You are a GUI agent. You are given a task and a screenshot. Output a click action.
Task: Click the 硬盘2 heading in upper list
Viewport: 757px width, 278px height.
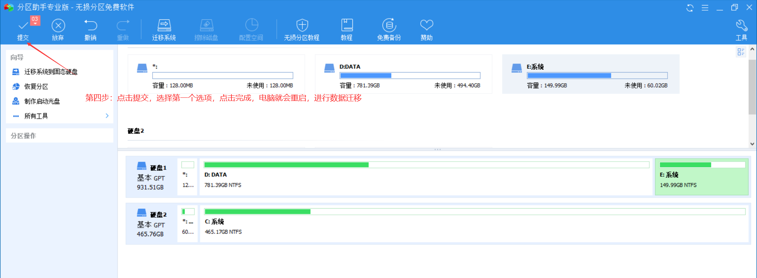click(136, 131)
